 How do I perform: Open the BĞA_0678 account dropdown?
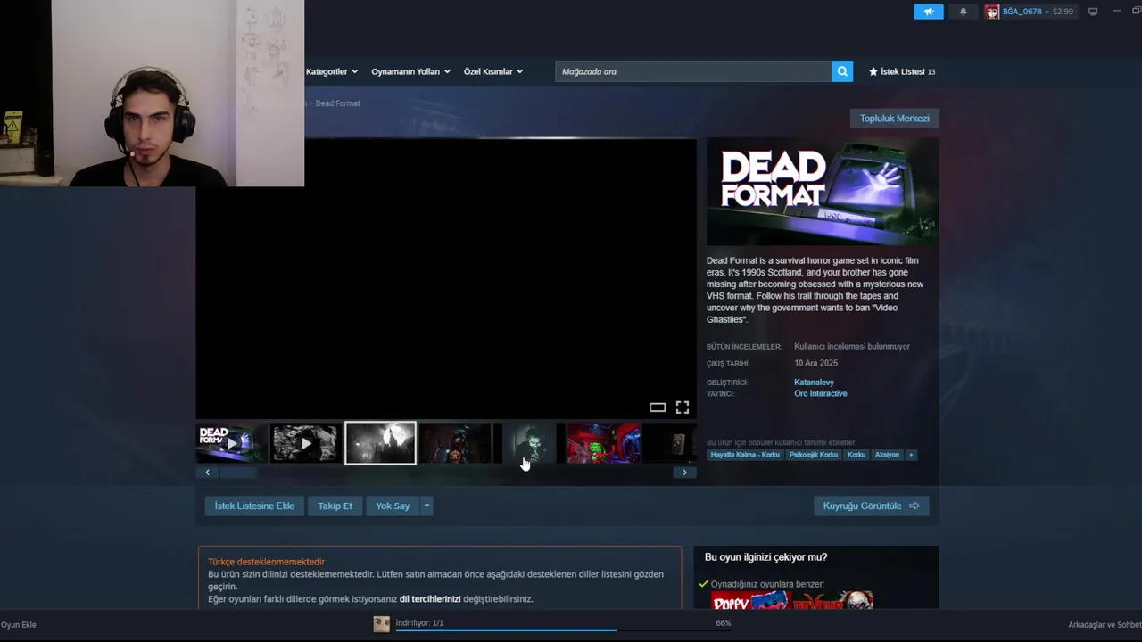[x=1025, y=12]
